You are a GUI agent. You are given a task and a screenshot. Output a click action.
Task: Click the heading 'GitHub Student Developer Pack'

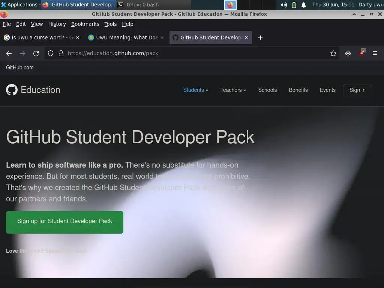[130, 137]
